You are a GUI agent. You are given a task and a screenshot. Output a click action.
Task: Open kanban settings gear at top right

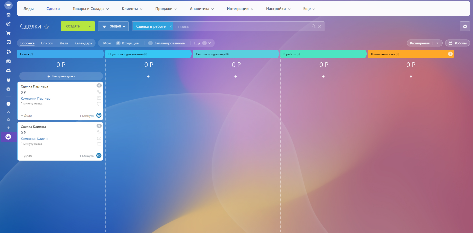point(465,26)
